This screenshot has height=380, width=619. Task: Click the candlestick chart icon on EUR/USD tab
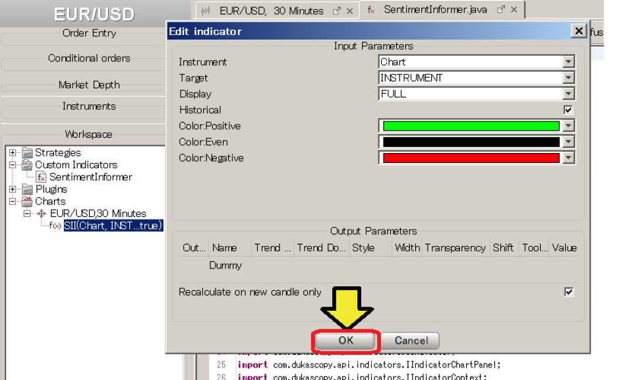point(206,11)
